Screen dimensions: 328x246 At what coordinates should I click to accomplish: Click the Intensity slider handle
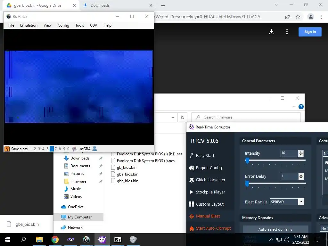click(x=247, y=160)
